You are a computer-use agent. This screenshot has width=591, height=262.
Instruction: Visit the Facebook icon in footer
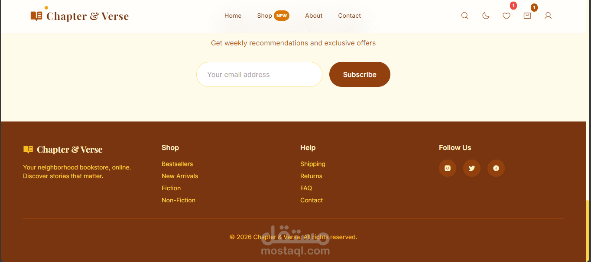click(496, 168)
